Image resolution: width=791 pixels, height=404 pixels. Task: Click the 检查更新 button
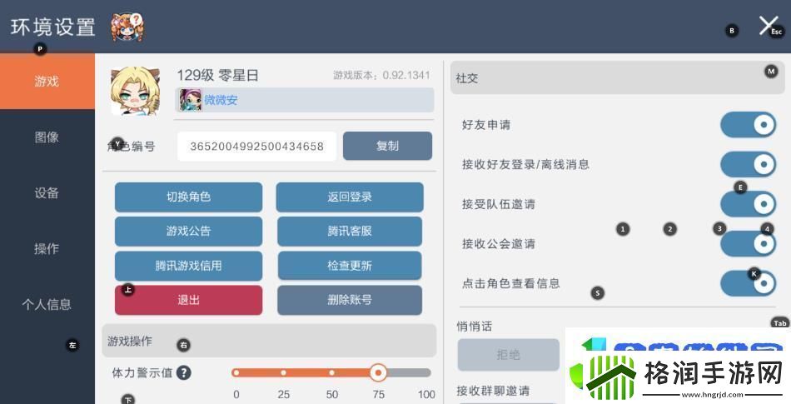click(x=350, y=265)
